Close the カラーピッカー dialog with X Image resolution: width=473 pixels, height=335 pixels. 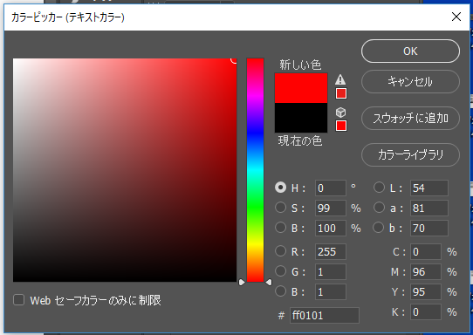[x=456, y=17]
